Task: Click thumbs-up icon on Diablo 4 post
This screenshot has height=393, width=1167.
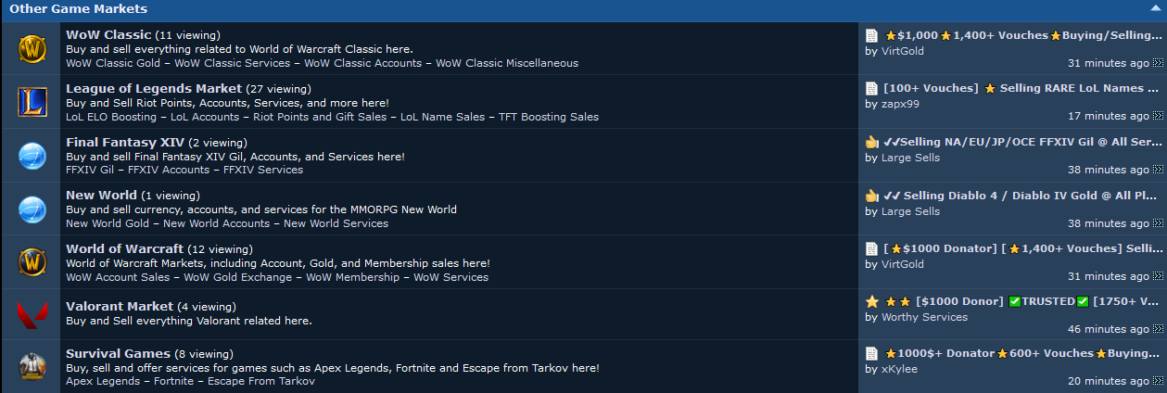Action: (871, 196)
